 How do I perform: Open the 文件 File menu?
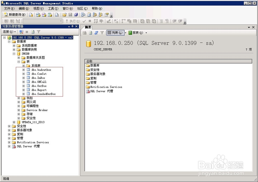click(x=9, y=9)
